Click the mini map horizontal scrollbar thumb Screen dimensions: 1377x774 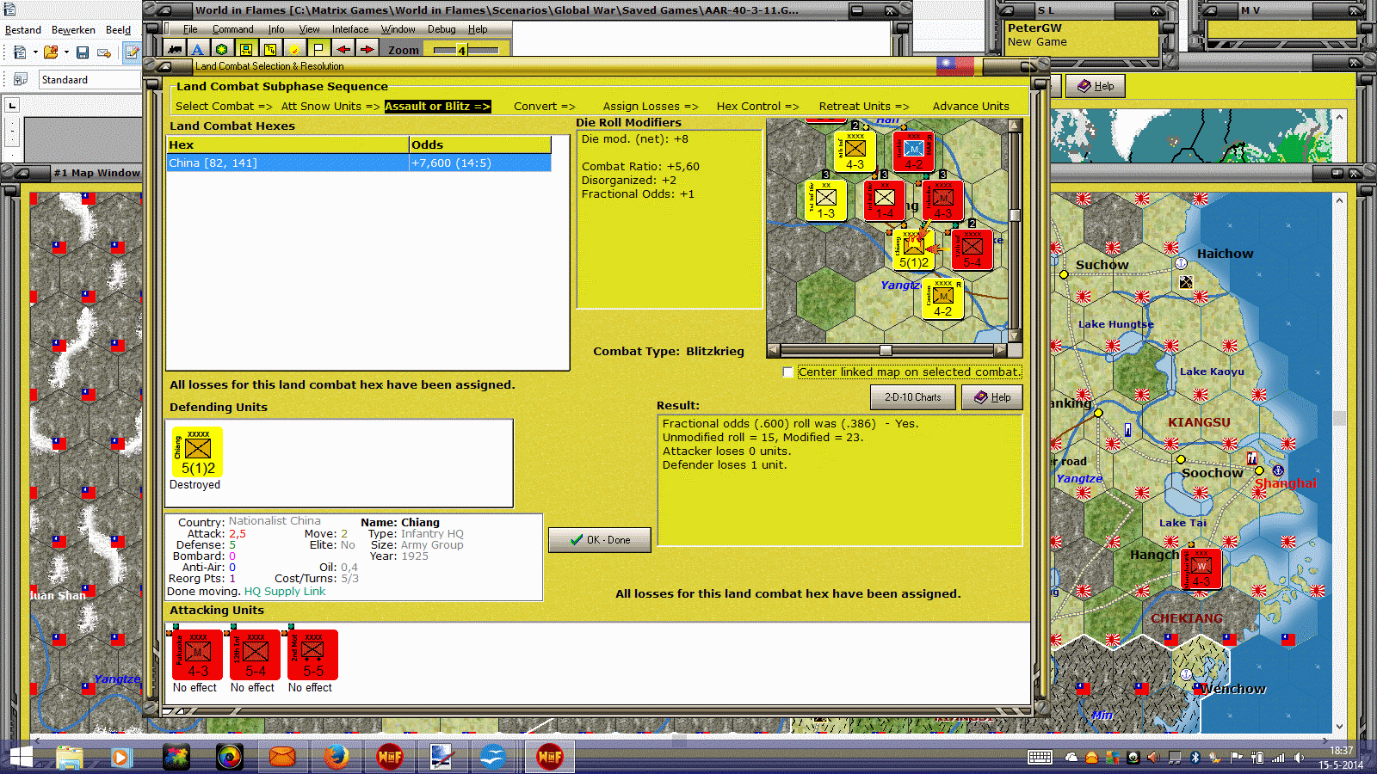[x=886, y=350]
